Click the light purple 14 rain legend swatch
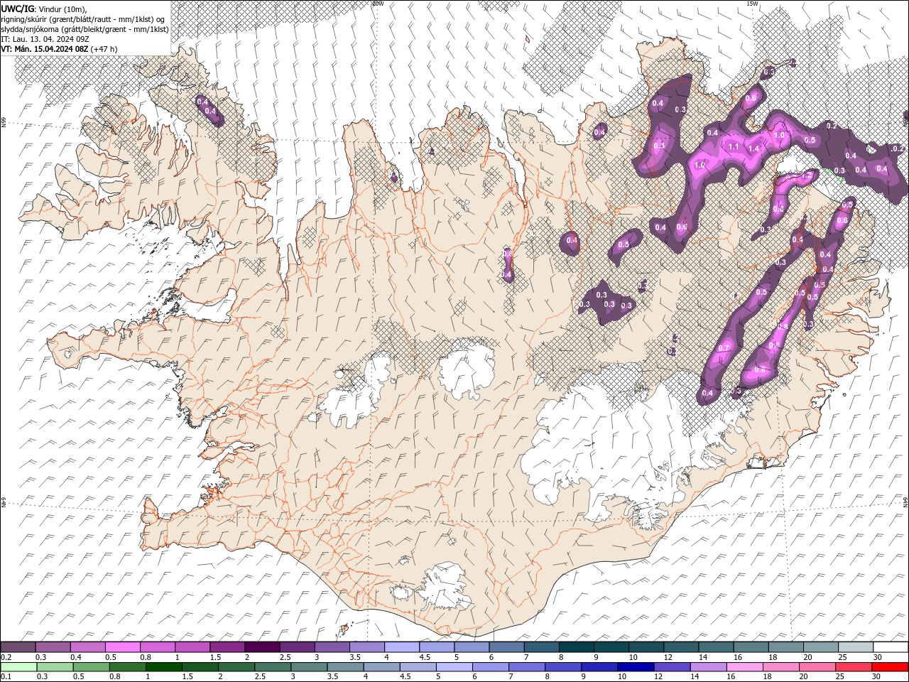This screenshot has height=682, width=909. (709, 667)
